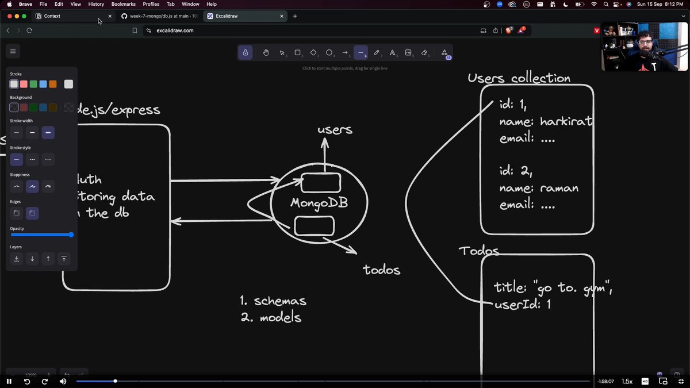This screenshot has height=388, width=690.
Task: Open the custom background color picker
Action: coord(68,107)
